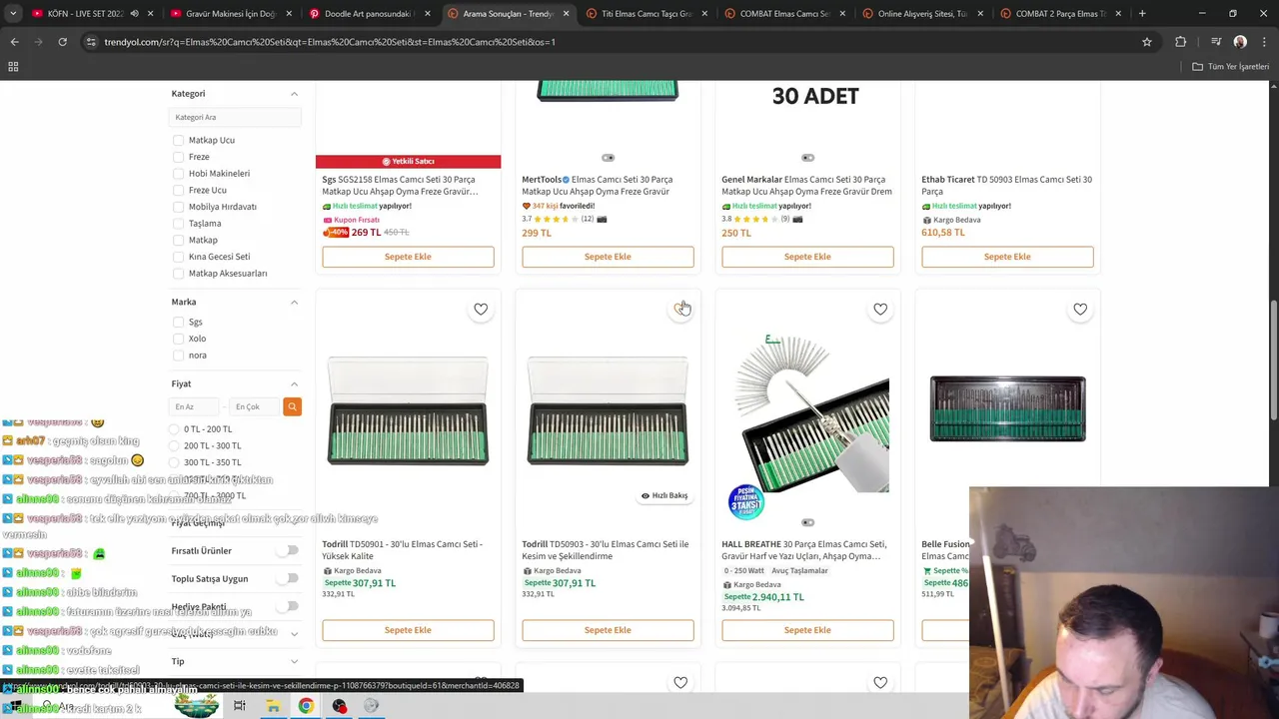Add Sgs SGS2158 set to cart

point(408,257)
